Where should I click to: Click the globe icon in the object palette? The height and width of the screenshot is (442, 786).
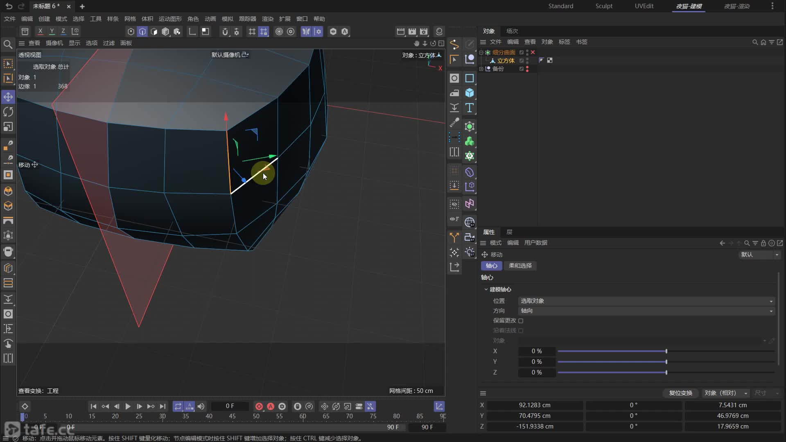[x=470, y=222]
